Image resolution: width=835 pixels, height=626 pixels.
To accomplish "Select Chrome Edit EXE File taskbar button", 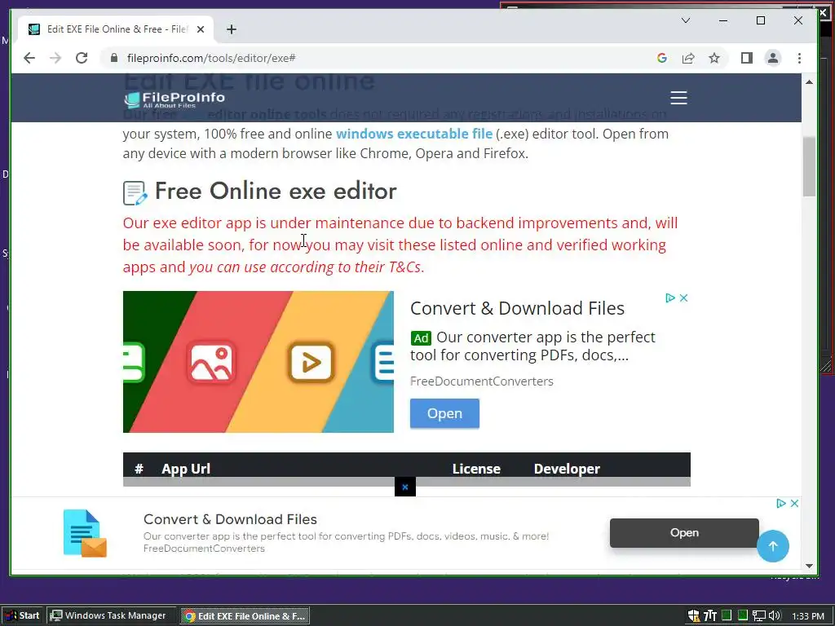I will [x=245, y=616].
